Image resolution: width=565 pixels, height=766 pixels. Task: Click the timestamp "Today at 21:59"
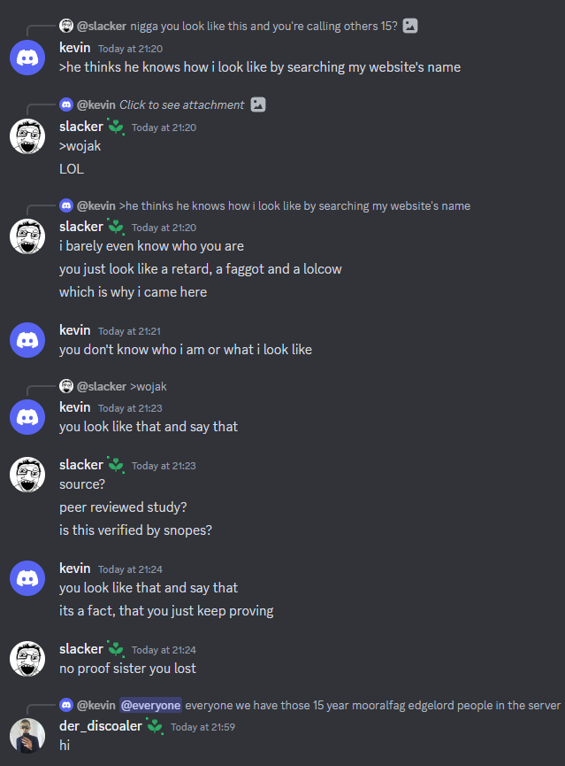[x=202, y=727]
